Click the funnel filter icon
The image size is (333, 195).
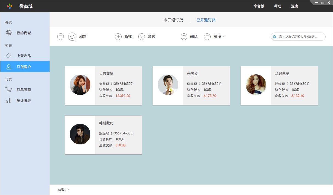tap(141, 37)
